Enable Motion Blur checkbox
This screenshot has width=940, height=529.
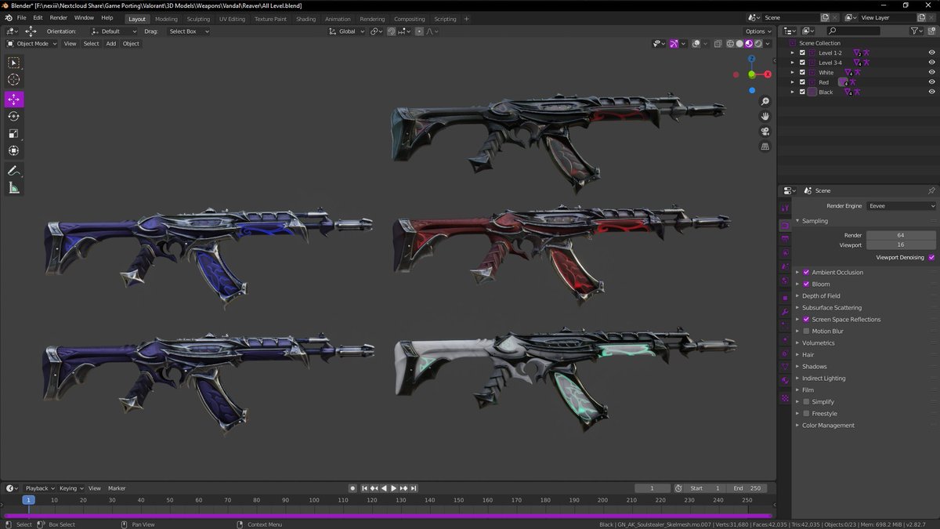pos(806,331)
